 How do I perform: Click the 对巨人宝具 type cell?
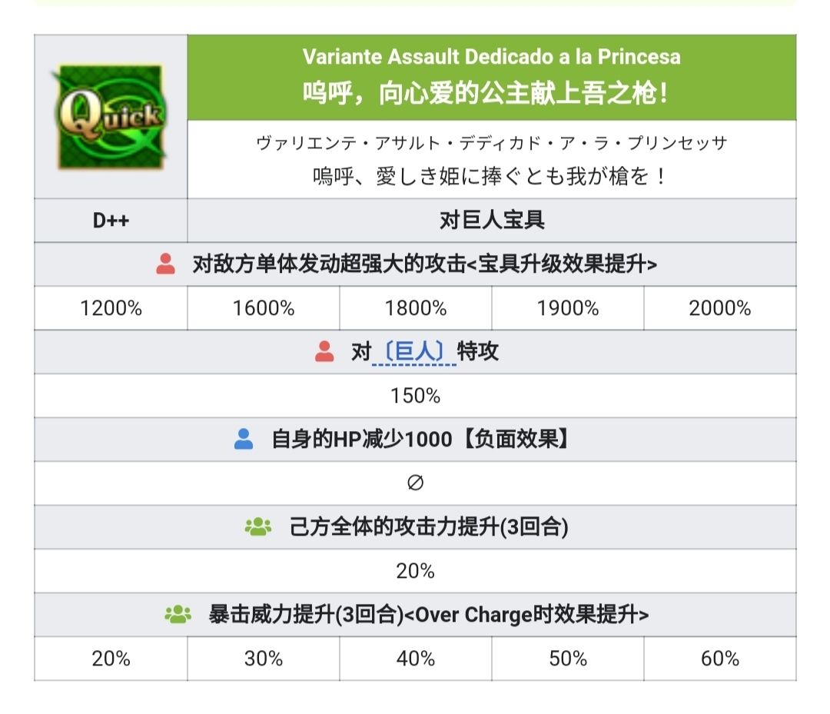tap(491, 221)
